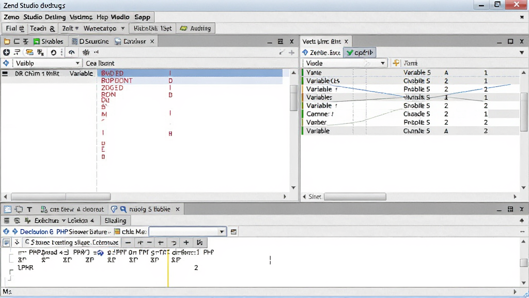
Task: Click the plus button in the bottom stepping toolbar
Action: pos(186,243)
